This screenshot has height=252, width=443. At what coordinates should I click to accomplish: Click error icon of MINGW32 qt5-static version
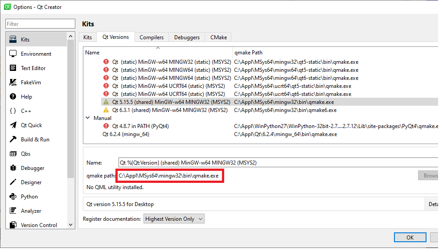[106, 62]
